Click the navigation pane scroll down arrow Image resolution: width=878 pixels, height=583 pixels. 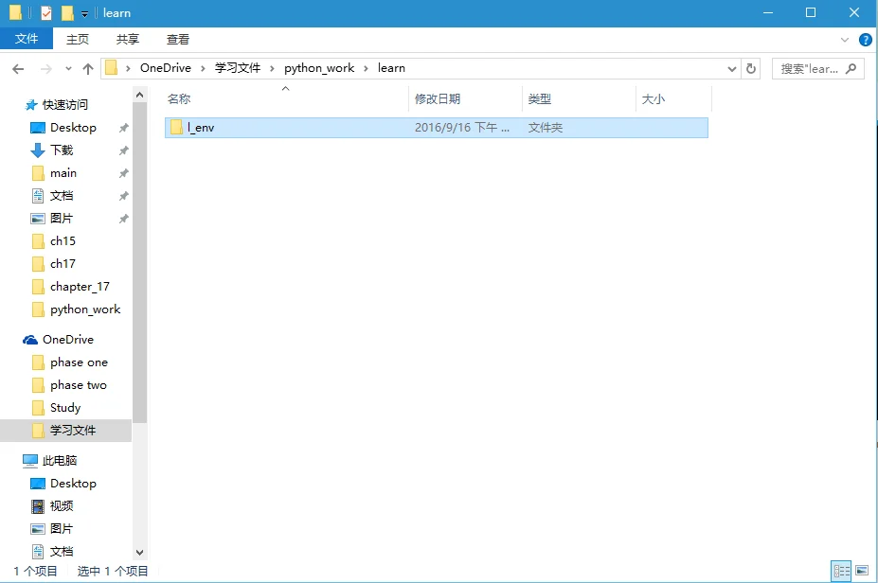pos(140,553)
